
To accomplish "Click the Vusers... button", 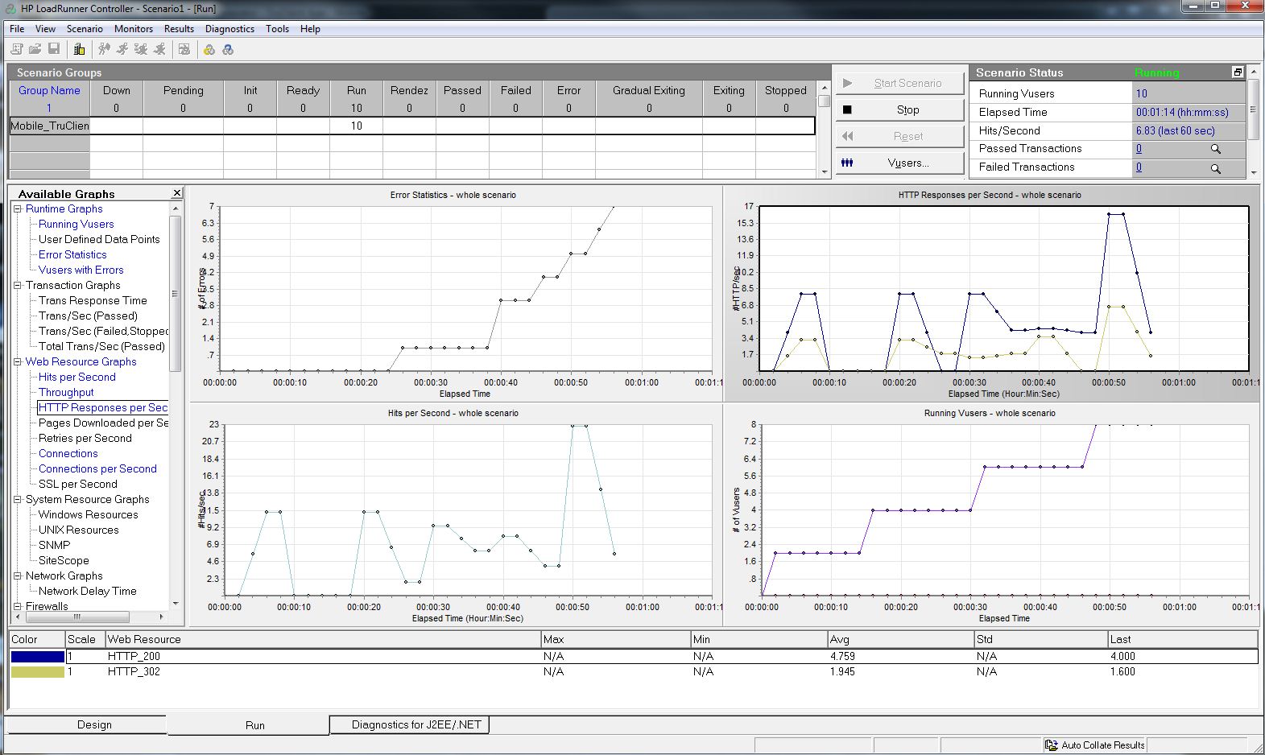I will click(899, 163).
